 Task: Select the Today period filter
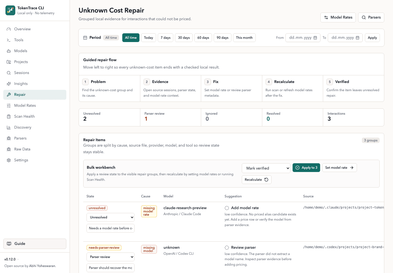148,38
